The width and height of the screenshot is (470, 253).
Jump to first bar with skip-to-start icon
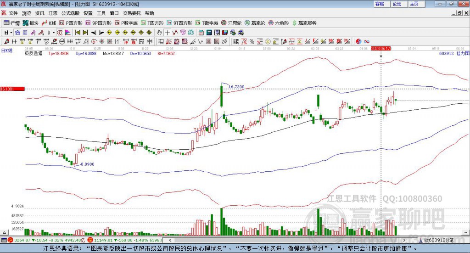coord(77,33)
